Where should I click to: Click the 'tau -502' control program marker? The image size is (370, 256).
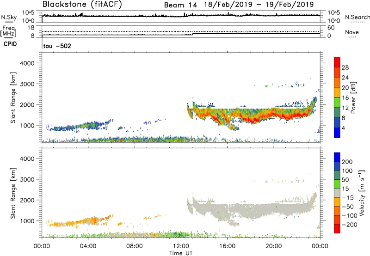(x=57, y=46)
